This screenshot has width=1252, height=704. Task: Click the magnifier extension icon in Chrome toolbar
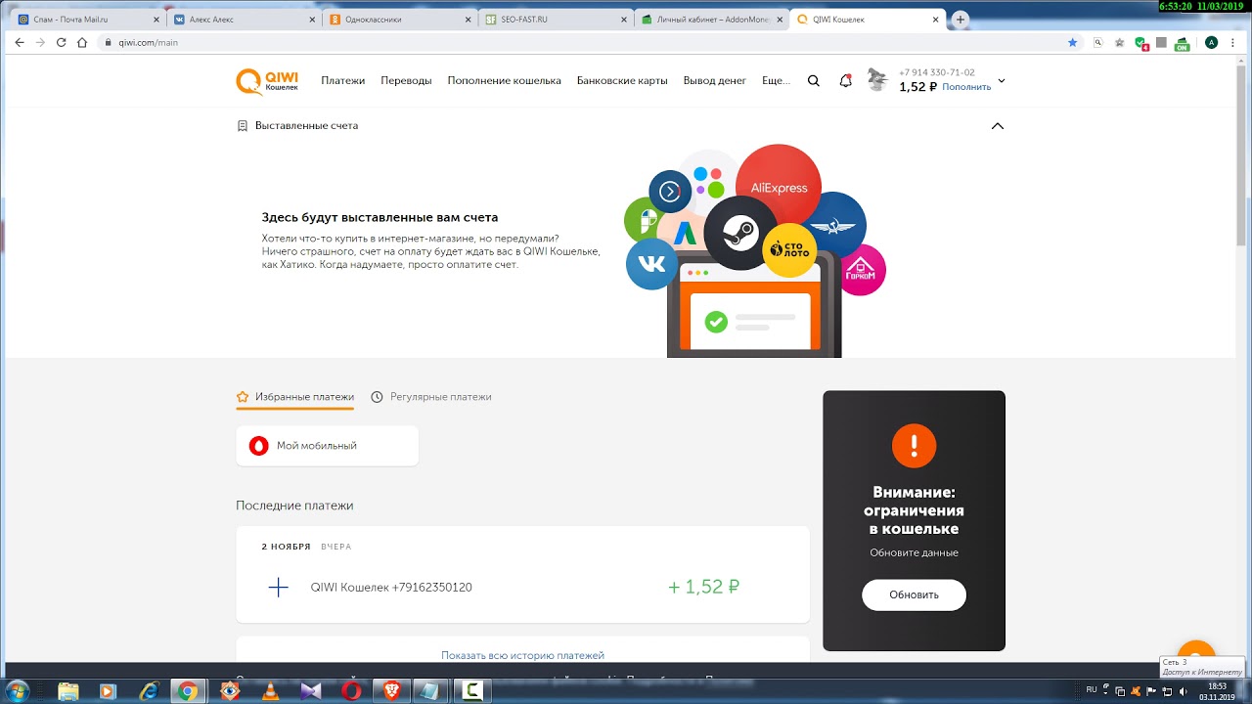(x=1098, y=43)
